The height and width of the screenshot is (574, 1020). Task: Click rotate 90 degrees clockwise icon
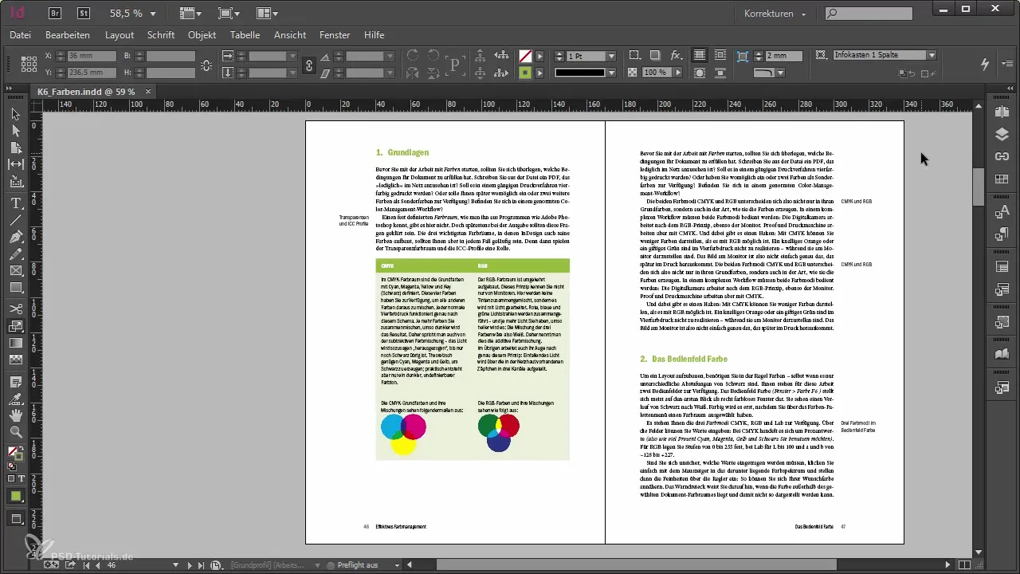pos(413,56)
